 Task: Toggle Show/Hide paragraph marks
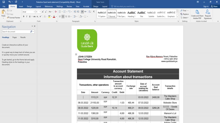(x=94, y=12)
